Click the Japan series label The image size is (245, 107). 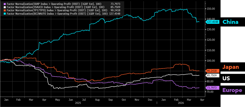coord(230,67)
